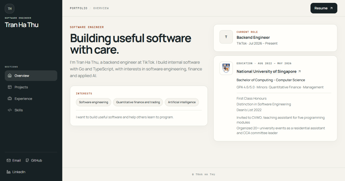Select the Artificial intelligence interest chip
This screenshot has width=345, height=181.
click(x=182, y=102)
